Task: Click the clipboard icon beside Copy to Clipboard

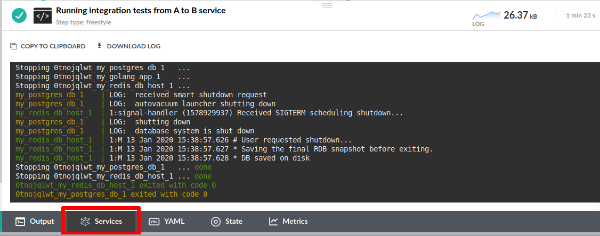Action: [x=13, y=46]
